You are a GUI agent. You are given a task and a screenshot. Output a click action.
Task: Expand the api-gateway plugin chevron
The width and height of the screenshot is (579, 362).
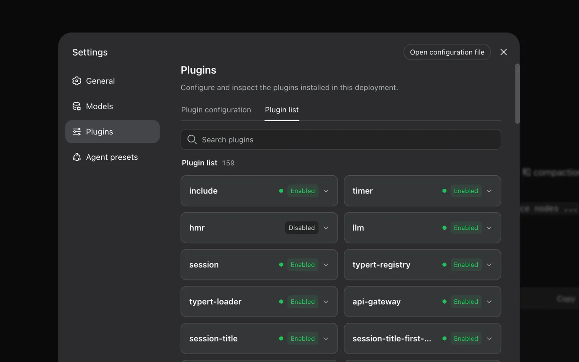(x=489, y=302)
